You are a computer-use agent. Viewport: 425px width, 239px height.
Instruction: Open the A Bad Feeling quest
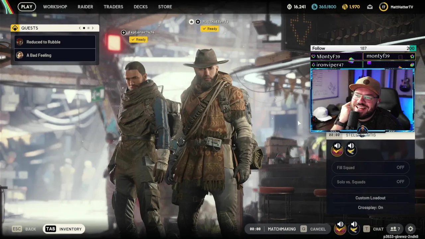tap(55, 55)
